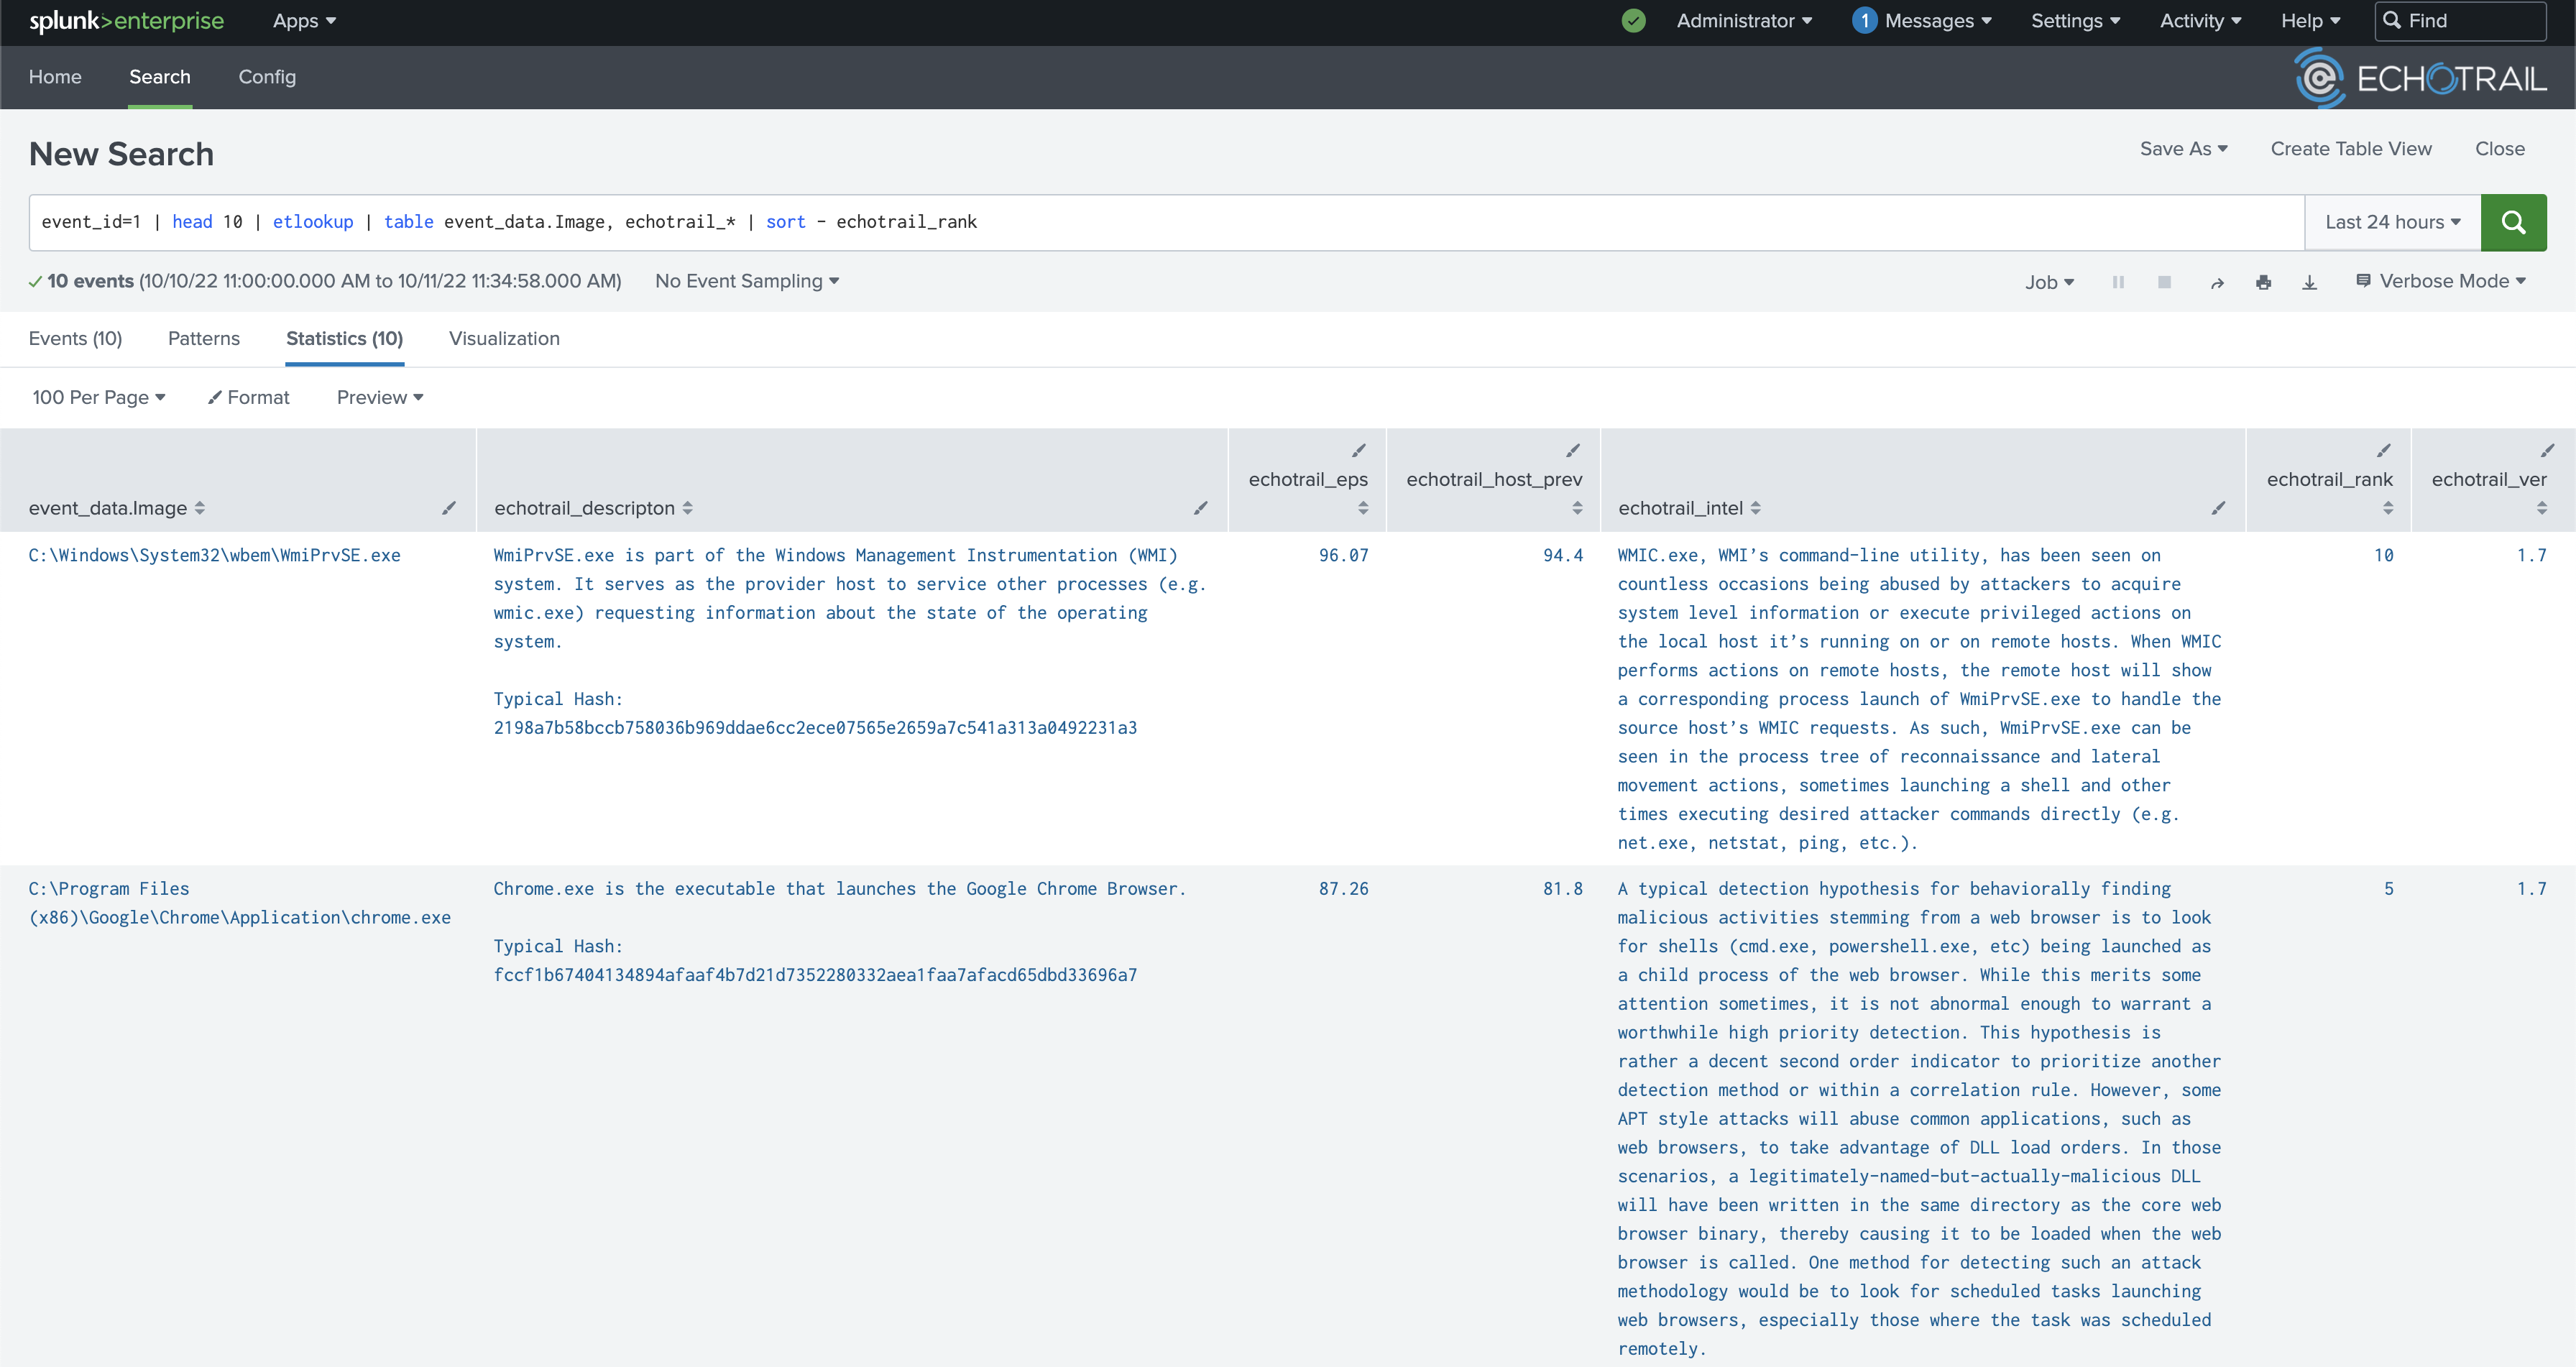
Task: Open No Event Sampling dropdown
Action: click(x=746, y=281)
